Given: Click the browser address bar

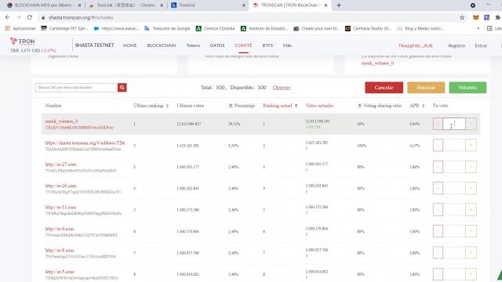Looking at the screenshot, I should coord(249,17).
